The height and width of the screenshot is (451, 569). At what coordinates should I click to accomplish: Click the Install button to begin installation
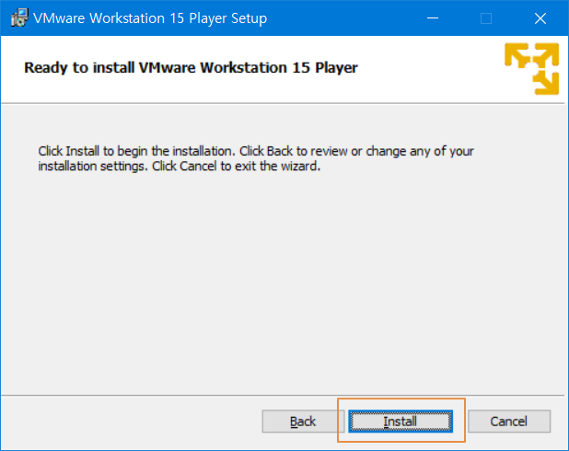click(x=401, y=422)
